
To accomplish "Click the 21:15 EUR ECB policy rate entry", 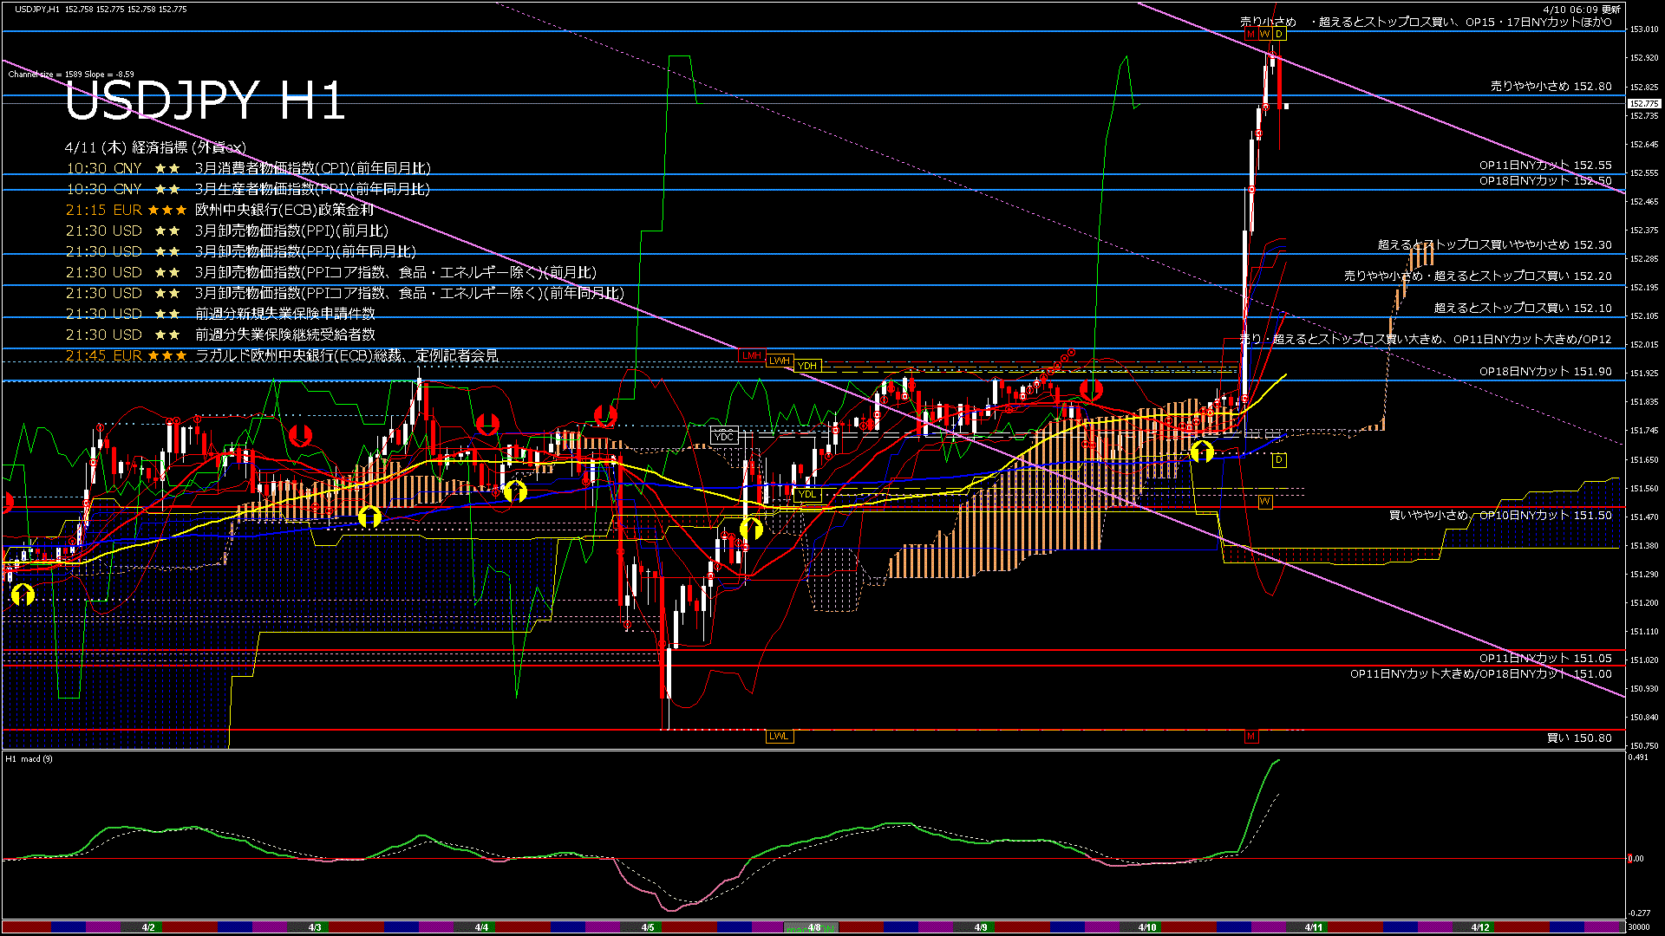I will [219, 210].
